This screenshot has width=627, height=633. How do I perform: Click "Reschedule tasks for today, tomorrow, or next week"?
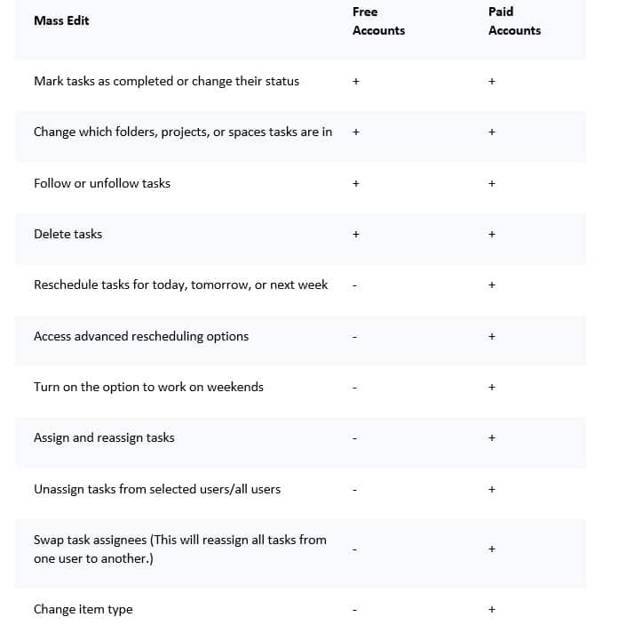180,284
